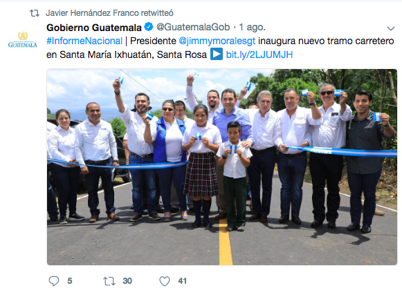The height and width of the screenshot is (290, 402).
Task: Enlarge the ribbon-cutting ceremony photo
Action: coord(222,167)
